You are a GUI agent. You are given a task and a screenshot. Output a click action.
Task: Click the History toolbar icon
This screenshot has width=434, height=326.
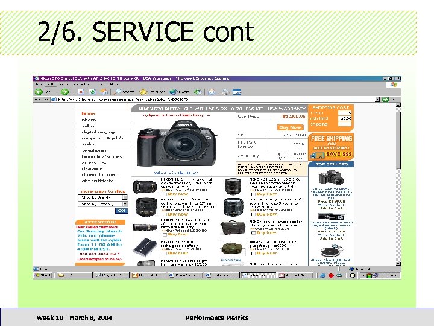pyautogui.click(x=198, y=92)
